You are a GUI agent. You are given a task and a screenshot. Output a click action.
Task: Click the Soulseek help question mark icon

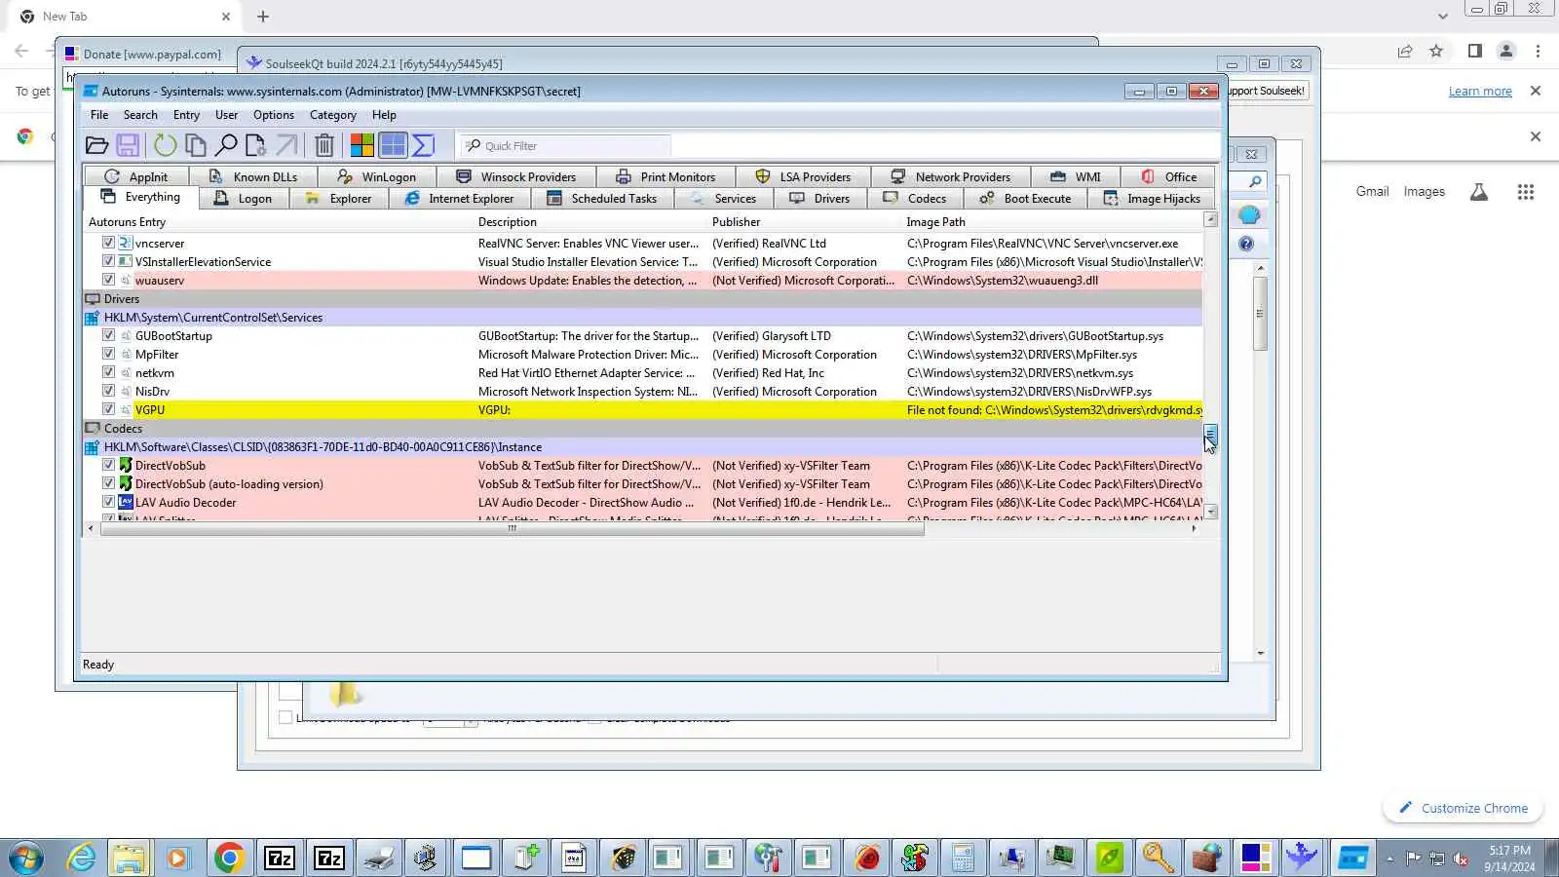click(1246, 244)
